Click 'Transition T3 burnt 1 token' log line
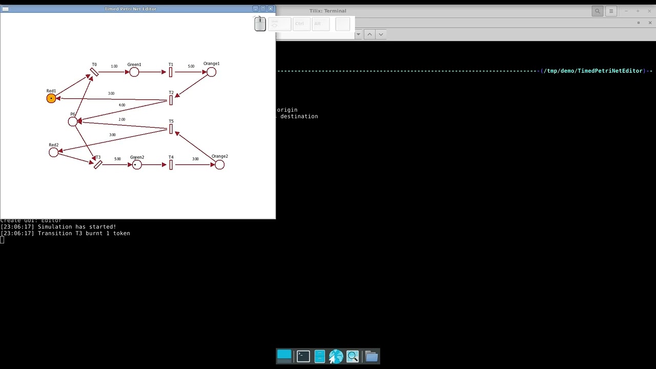This screenshot has width=656, height=369. (65, 233)
